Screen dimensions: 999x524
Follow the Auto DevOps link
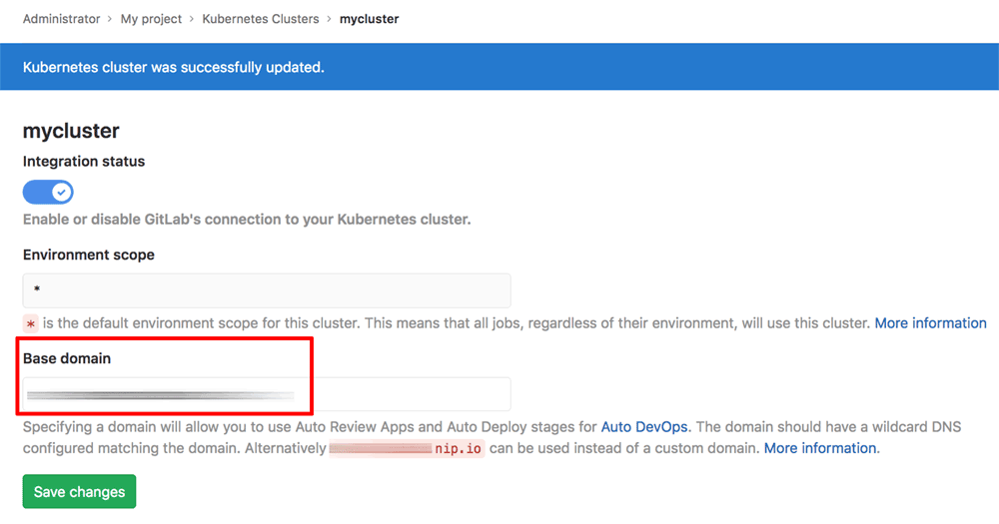(x=644, y=427)
